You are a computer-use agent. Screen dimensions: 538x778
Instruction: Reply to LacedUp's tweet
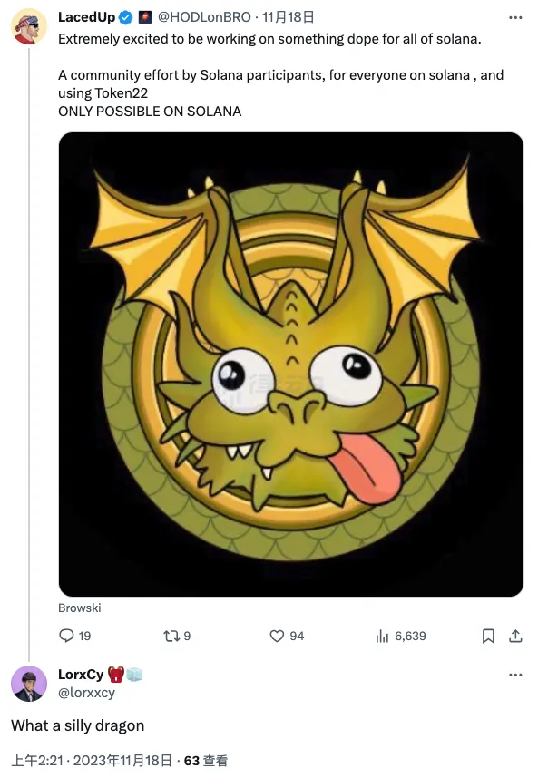(68, 636)
